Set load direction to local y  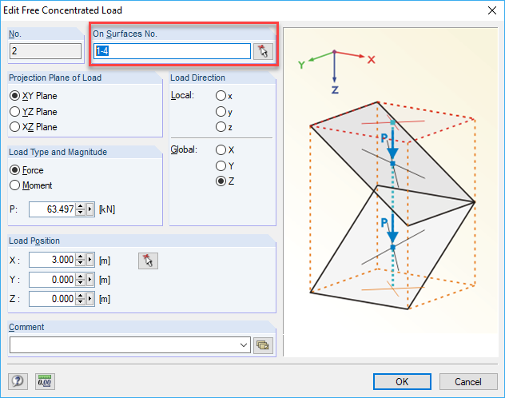225,111
